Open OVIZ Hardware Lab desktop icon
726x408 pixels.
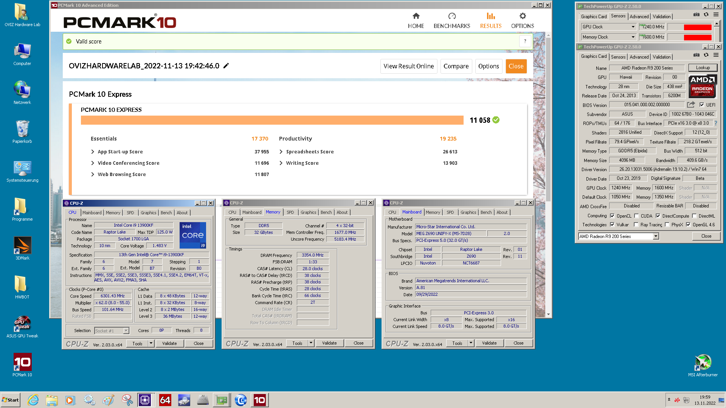[22, 15]
